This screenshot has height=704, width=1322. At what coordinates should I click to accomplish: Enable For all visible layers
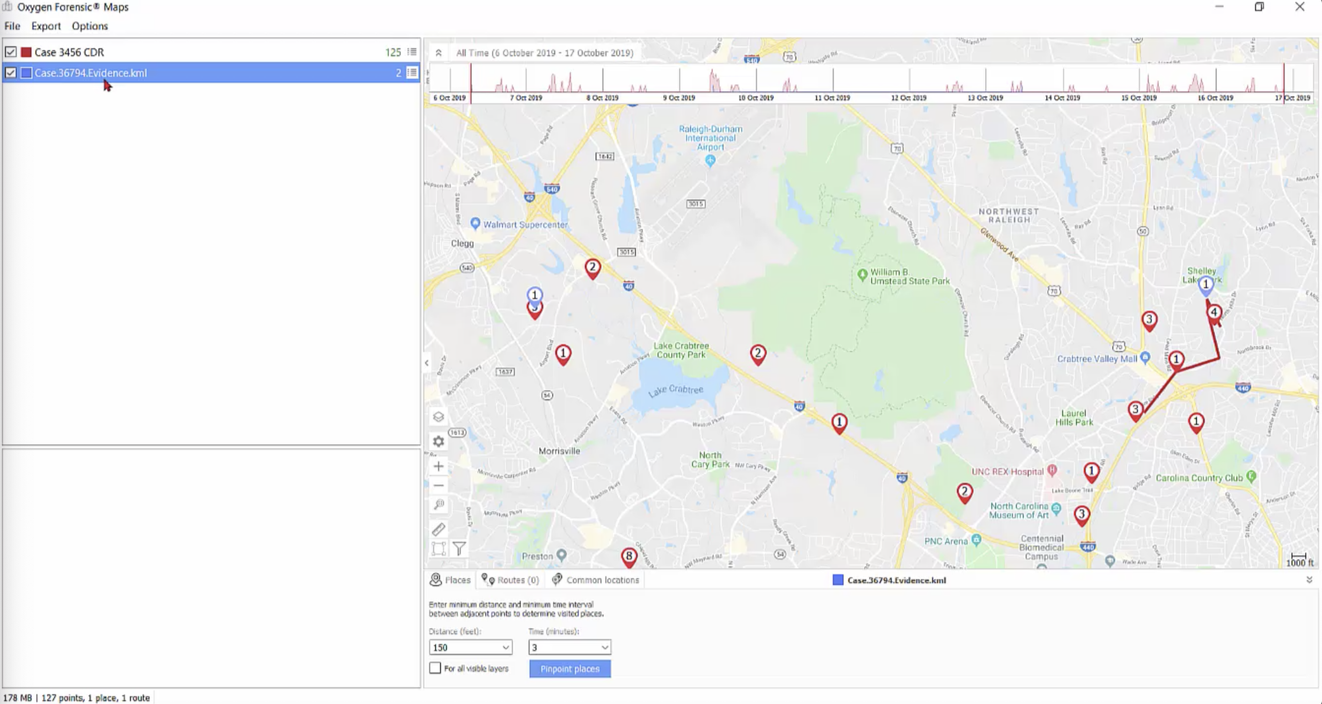click(x=435, y=668)
